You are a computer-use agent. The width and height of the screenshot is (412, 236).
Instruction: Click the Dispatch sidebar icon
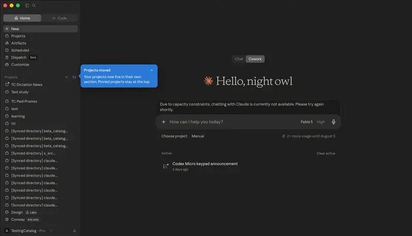(x=7, y=58)
